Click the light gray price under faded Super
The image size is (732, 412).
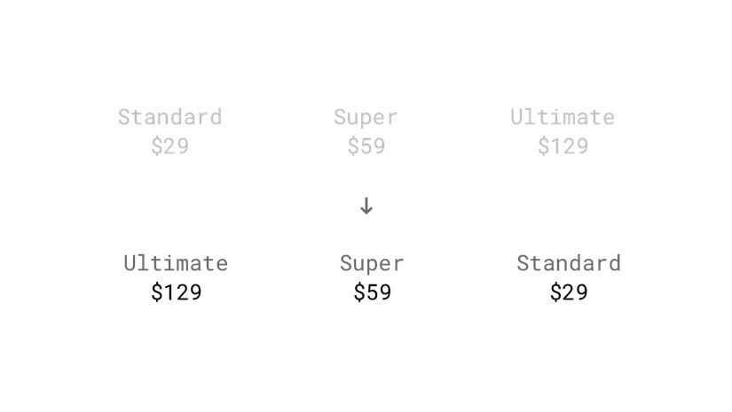(x=366, y=146)
